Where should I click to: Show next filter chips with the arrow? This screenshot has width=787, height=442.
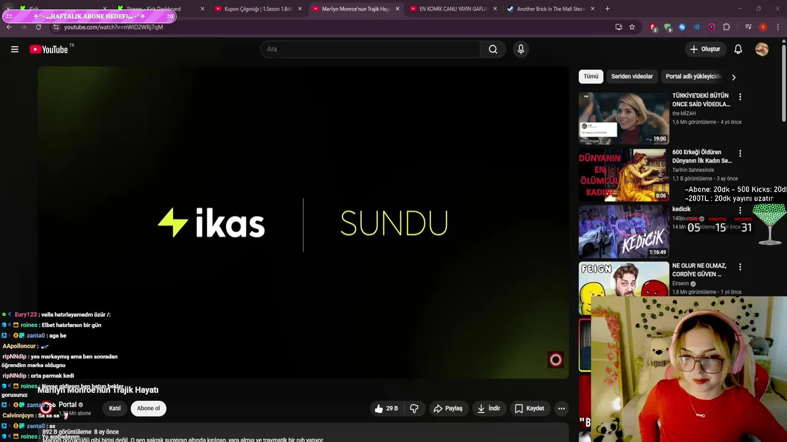coord(734,77)
